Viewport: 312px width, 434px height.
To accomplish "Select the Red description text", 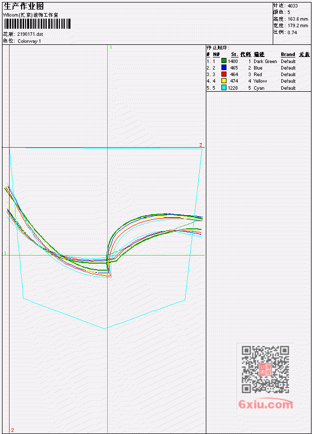I will pyautogui.click(x=258, y=75).
